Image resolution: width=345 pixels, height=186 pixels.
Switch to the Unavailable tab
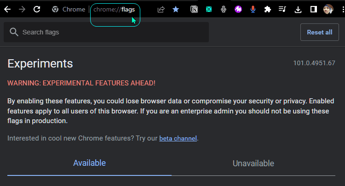(x=253, y=163)
